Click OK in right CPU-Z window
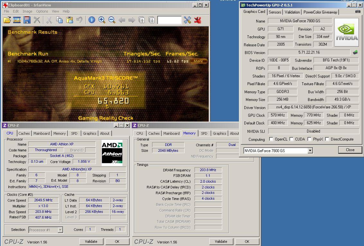 click(247, 241)
